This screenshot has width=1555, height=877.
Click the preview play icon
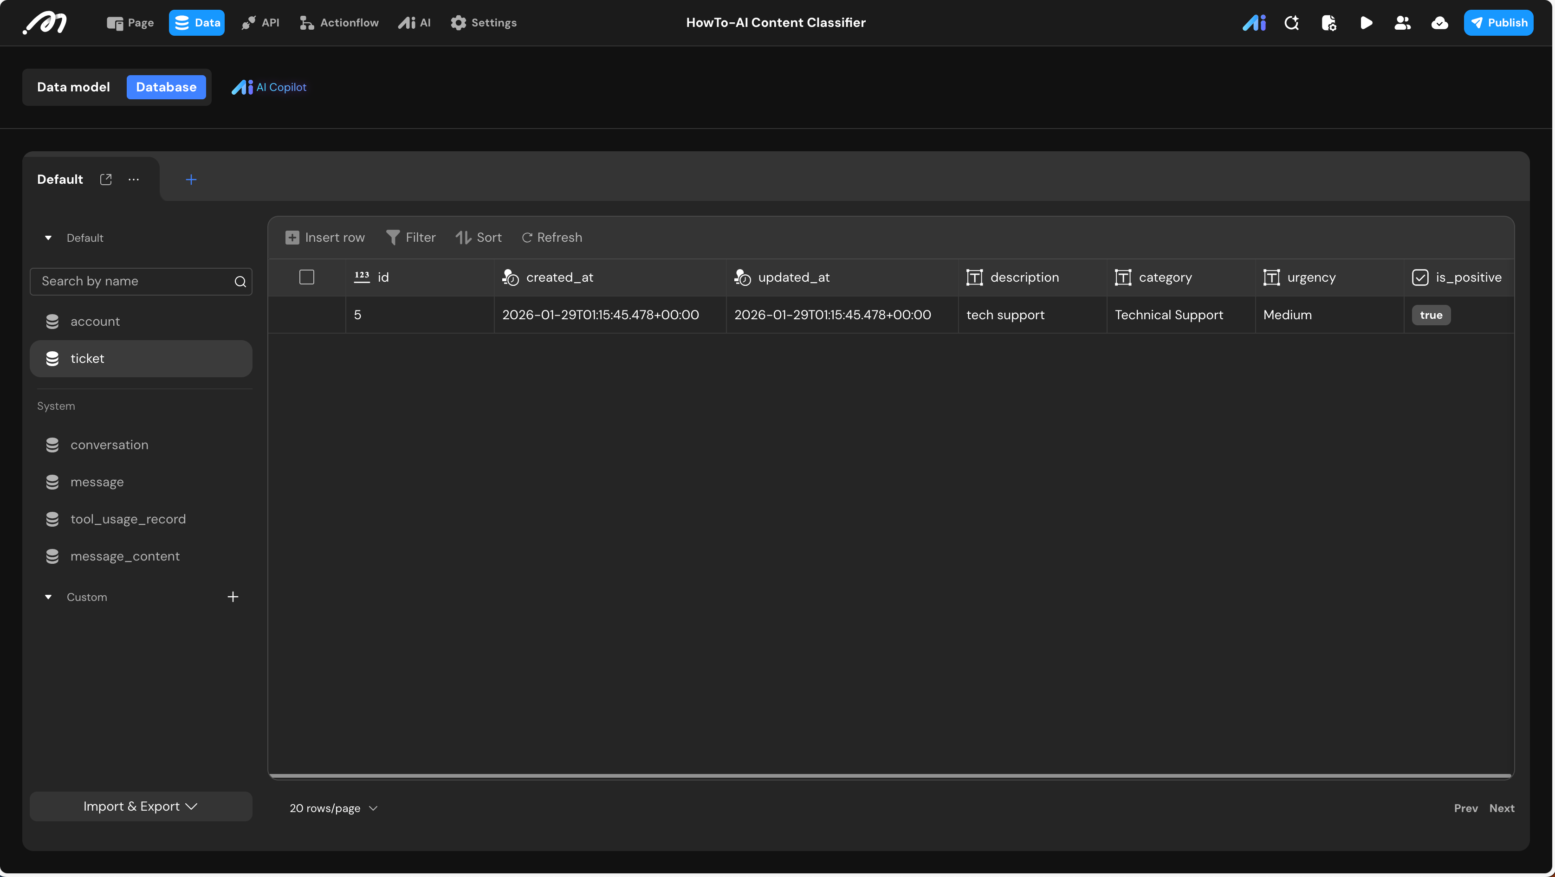point(1366,23)
